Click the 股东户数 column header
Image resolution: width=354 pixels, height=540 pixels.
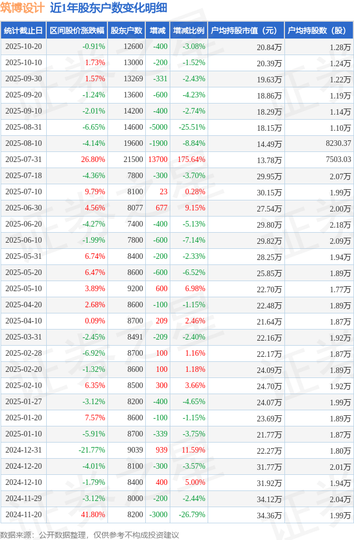click(126, 31)
